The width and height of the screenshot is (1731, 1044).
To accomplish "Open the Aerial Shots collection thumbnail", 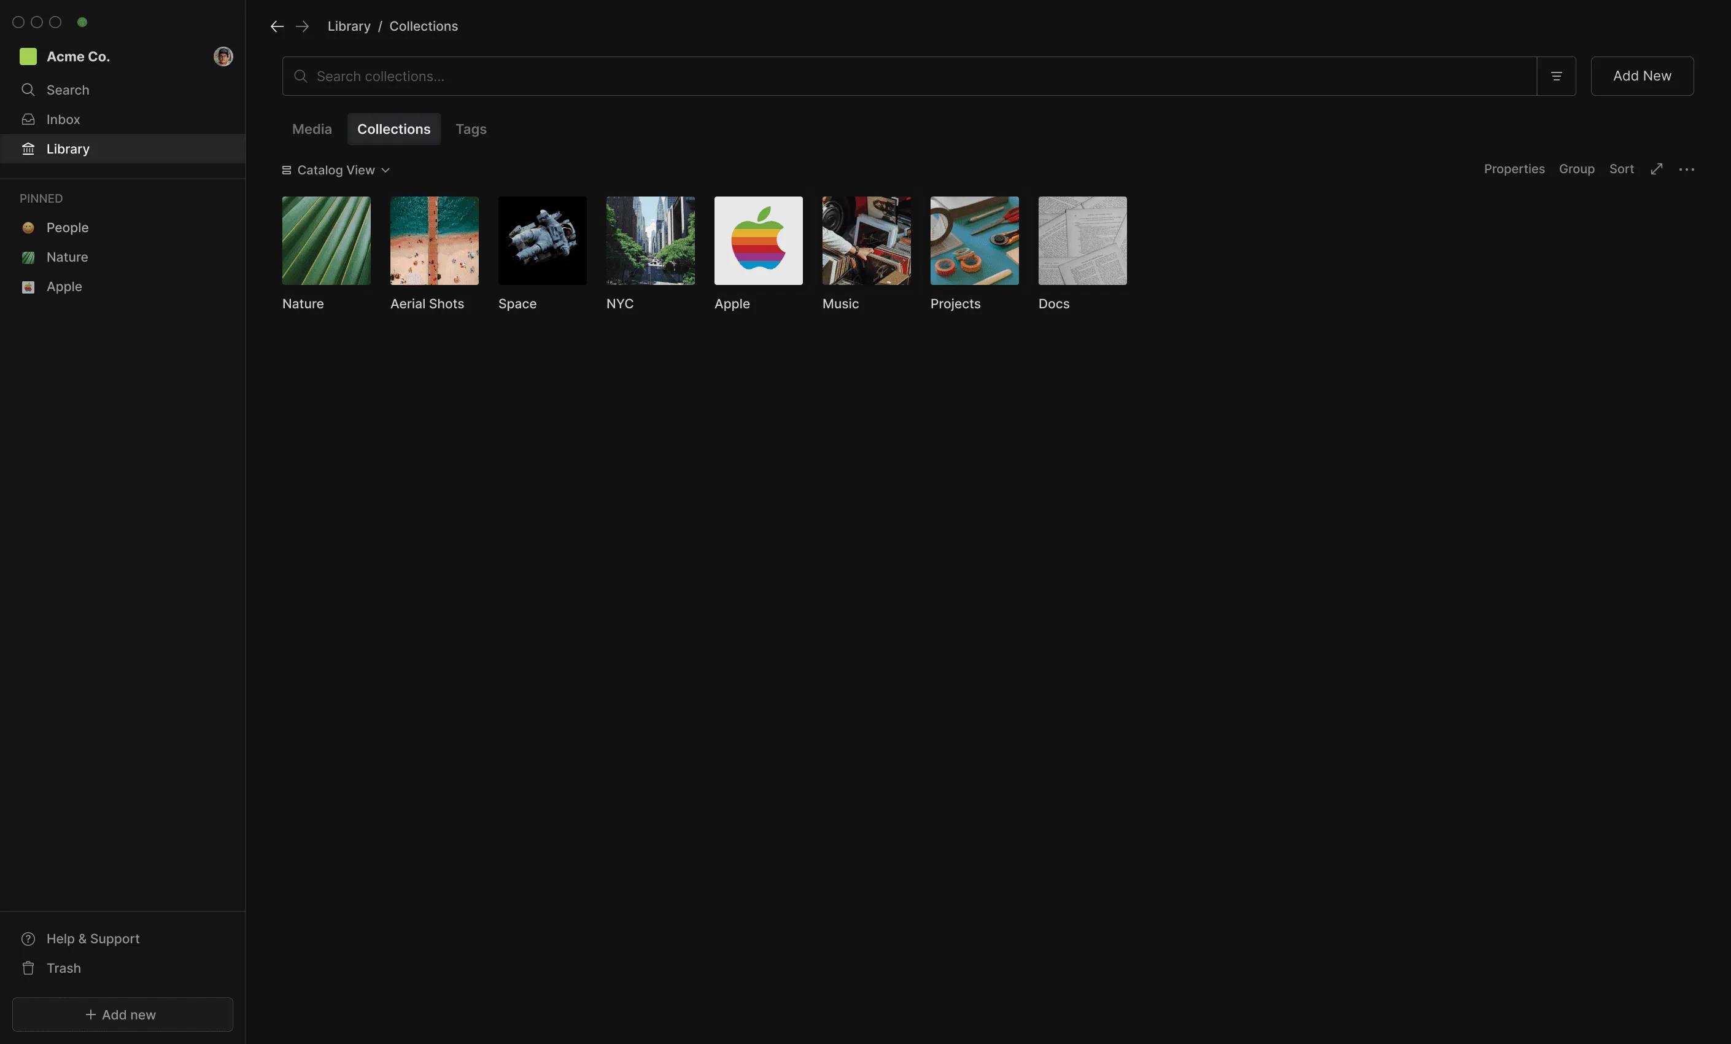I will click(434, 241).
